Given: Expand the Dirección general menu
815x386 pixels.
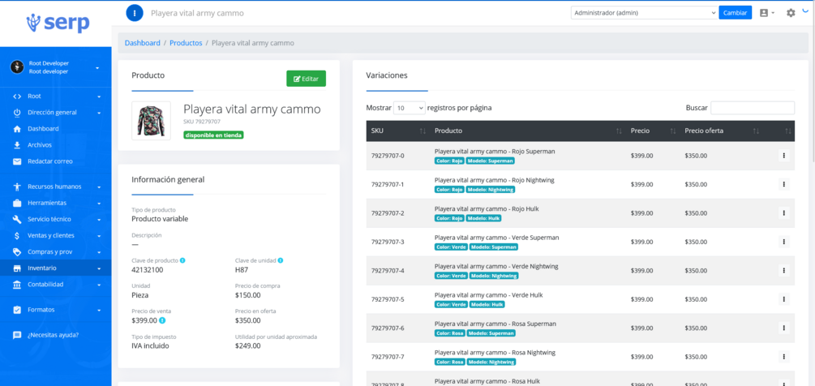Looking at the screenshot, I should click(99, 113).
